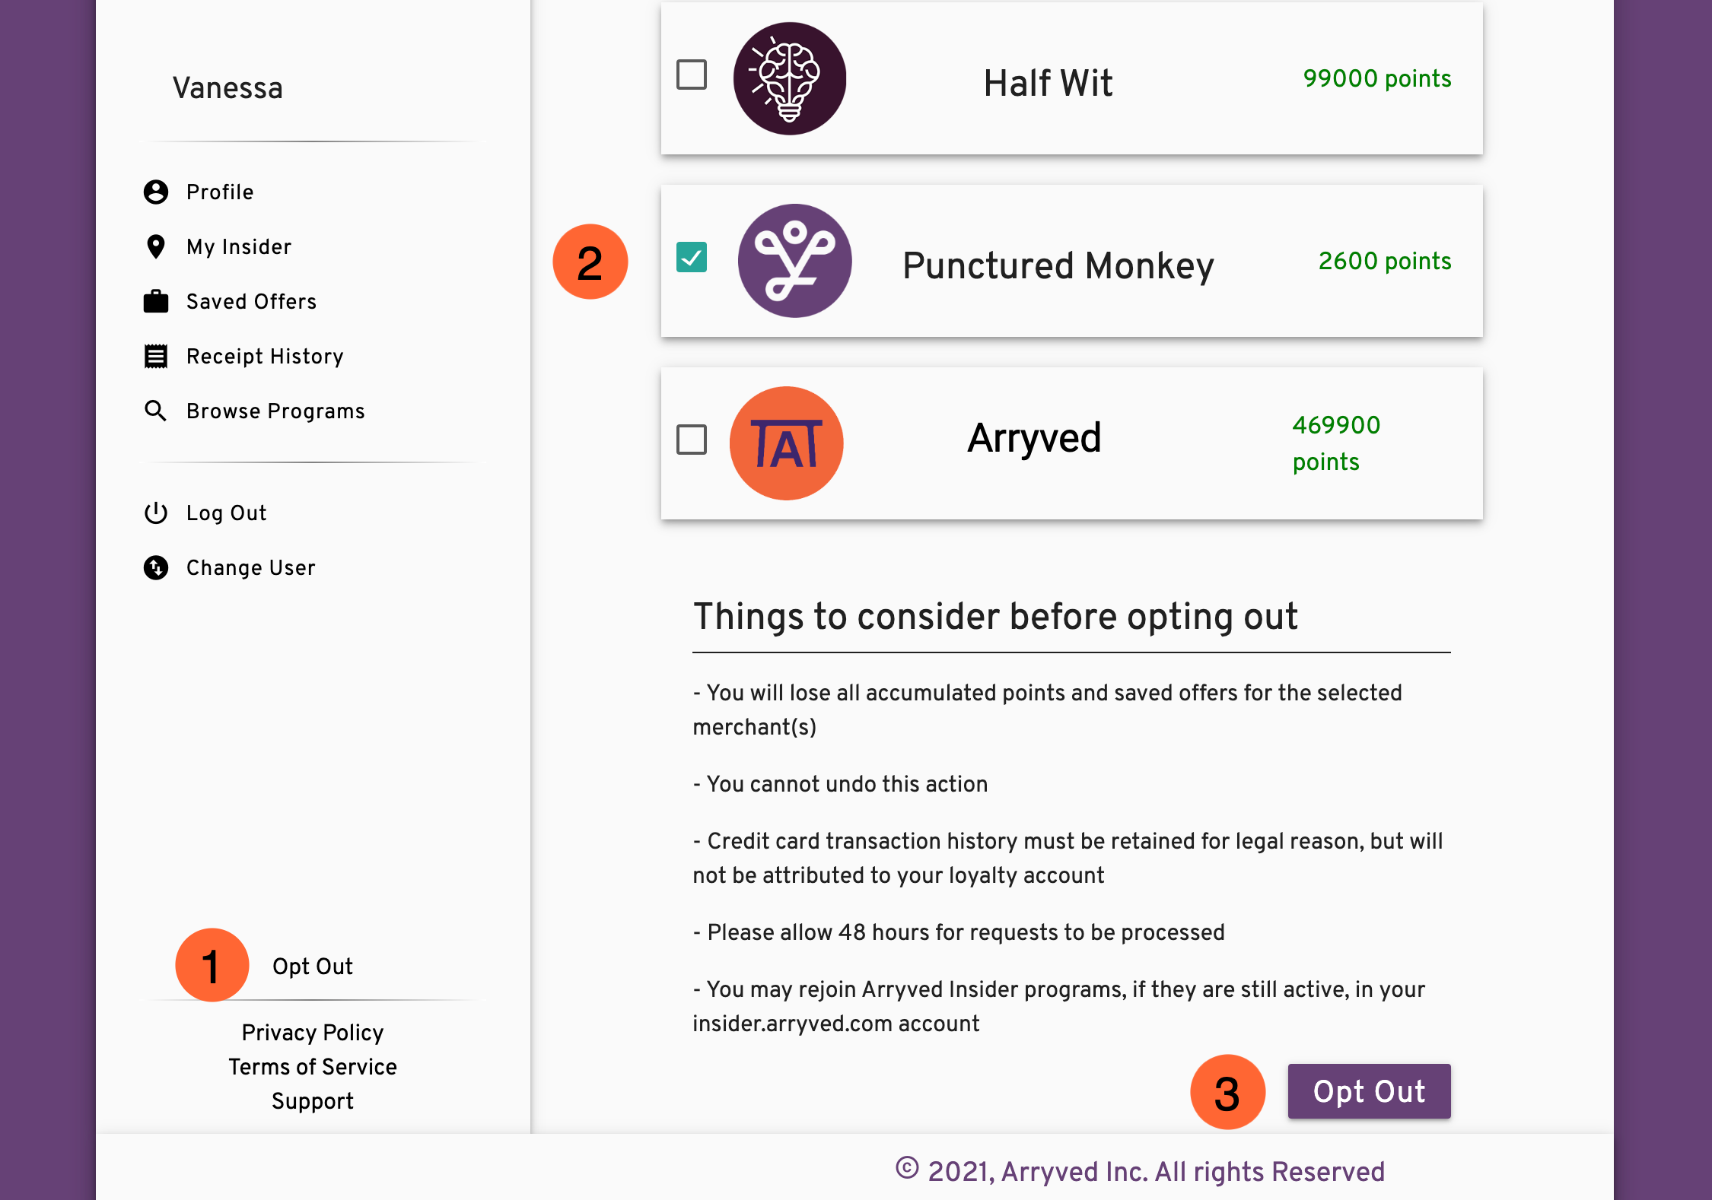Click the purple Opt Out button

click(x=1369, y=1091)
